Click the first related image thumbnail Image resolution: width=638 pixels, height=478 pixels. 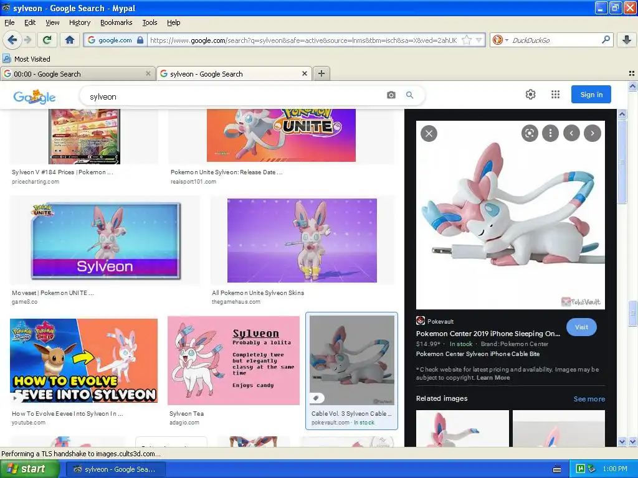point(462,428)
